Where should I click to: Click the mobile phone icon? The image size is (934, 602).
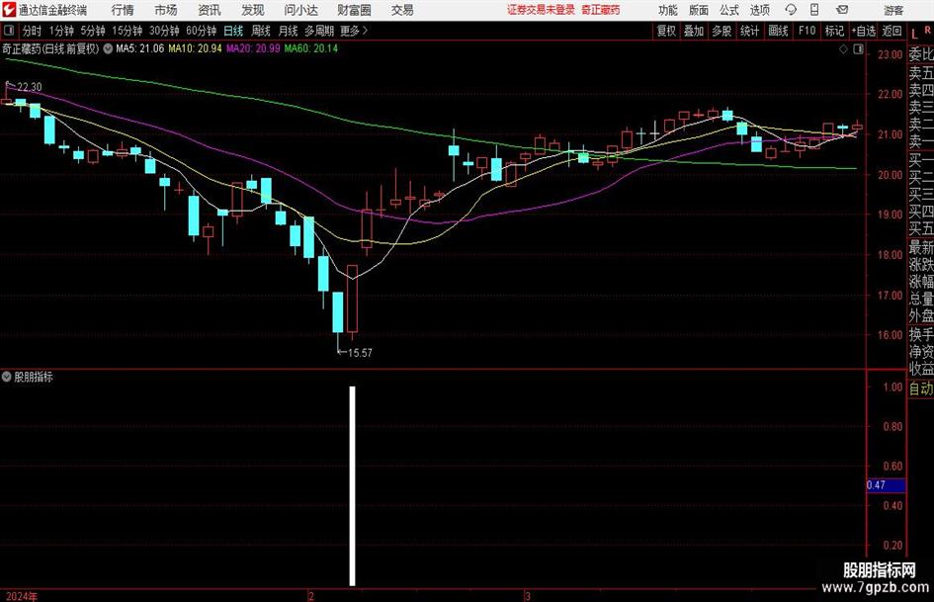(814, 10)
